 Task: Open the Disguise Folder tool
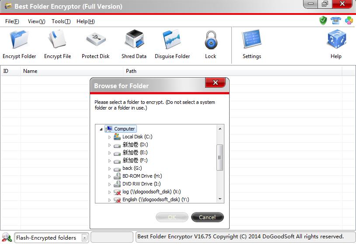point(172,45)
